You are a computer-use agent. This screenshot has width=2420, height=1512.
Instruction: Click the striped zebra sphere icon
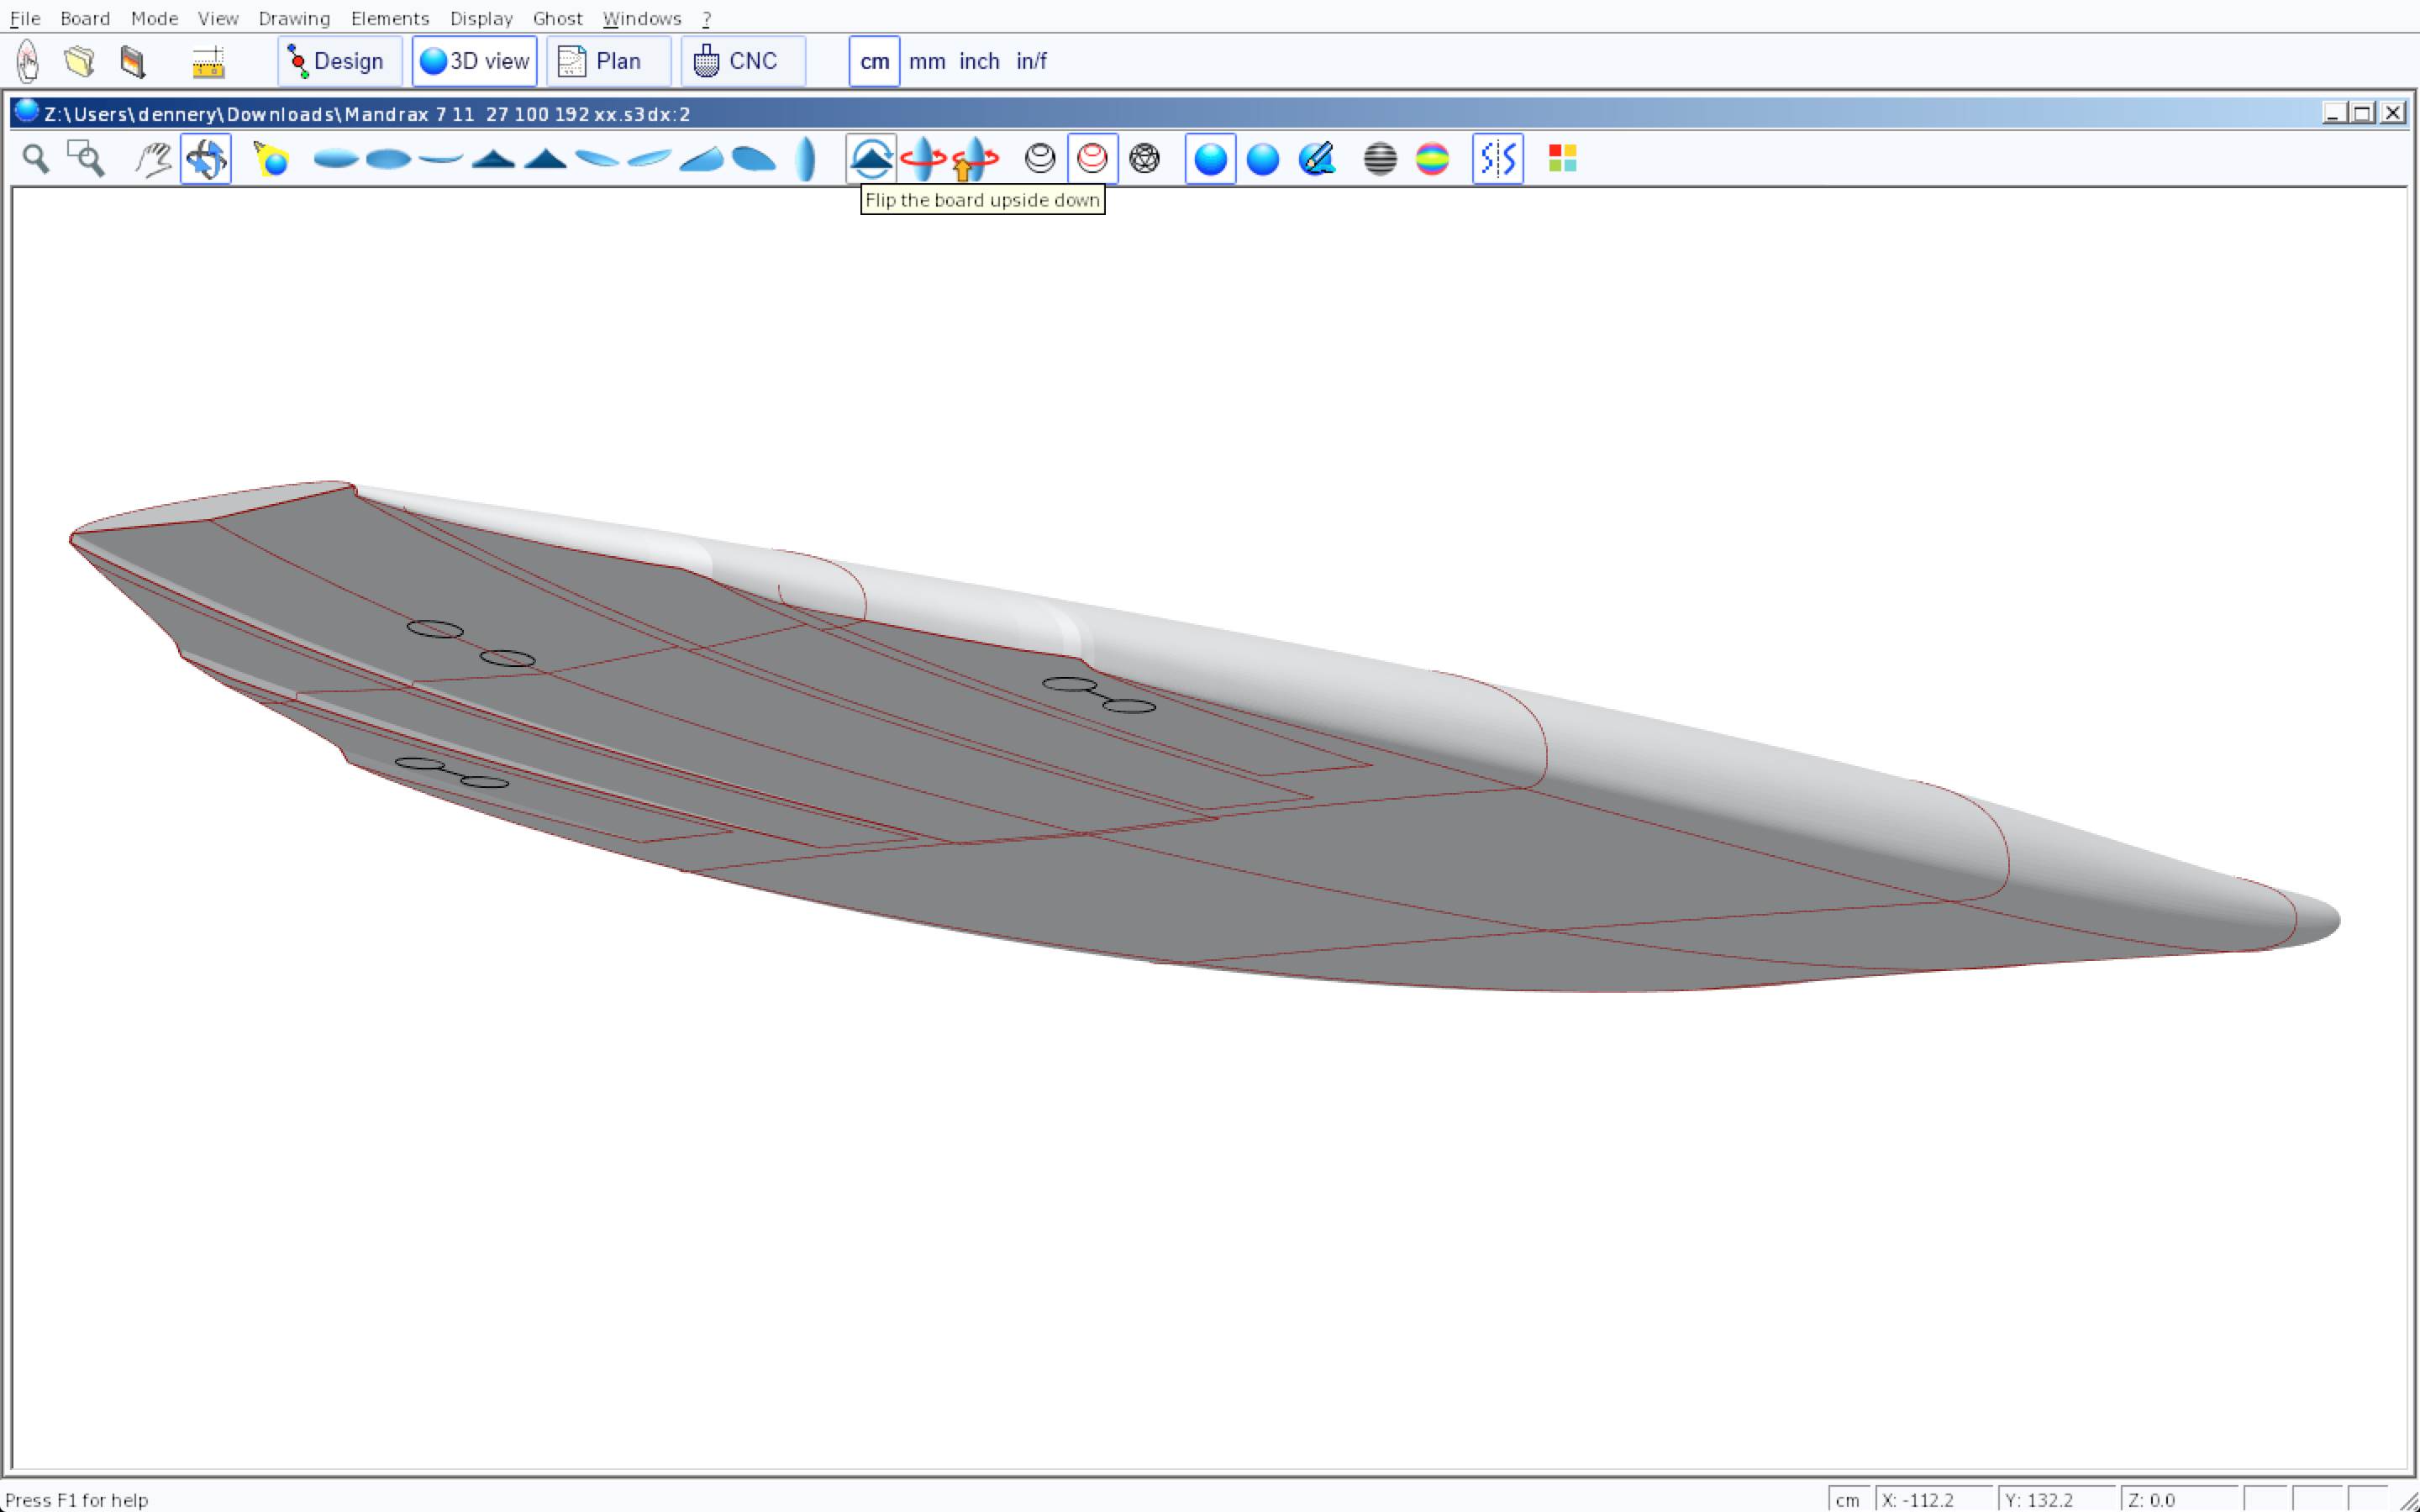[1380, 159]
